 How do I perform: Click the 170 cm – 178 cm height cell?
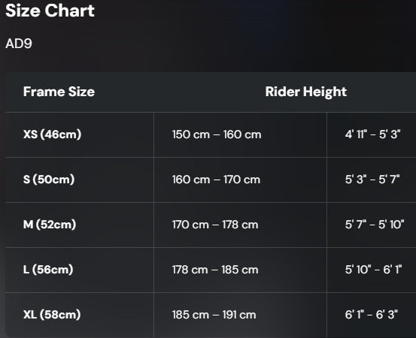(x=241, y=225)
